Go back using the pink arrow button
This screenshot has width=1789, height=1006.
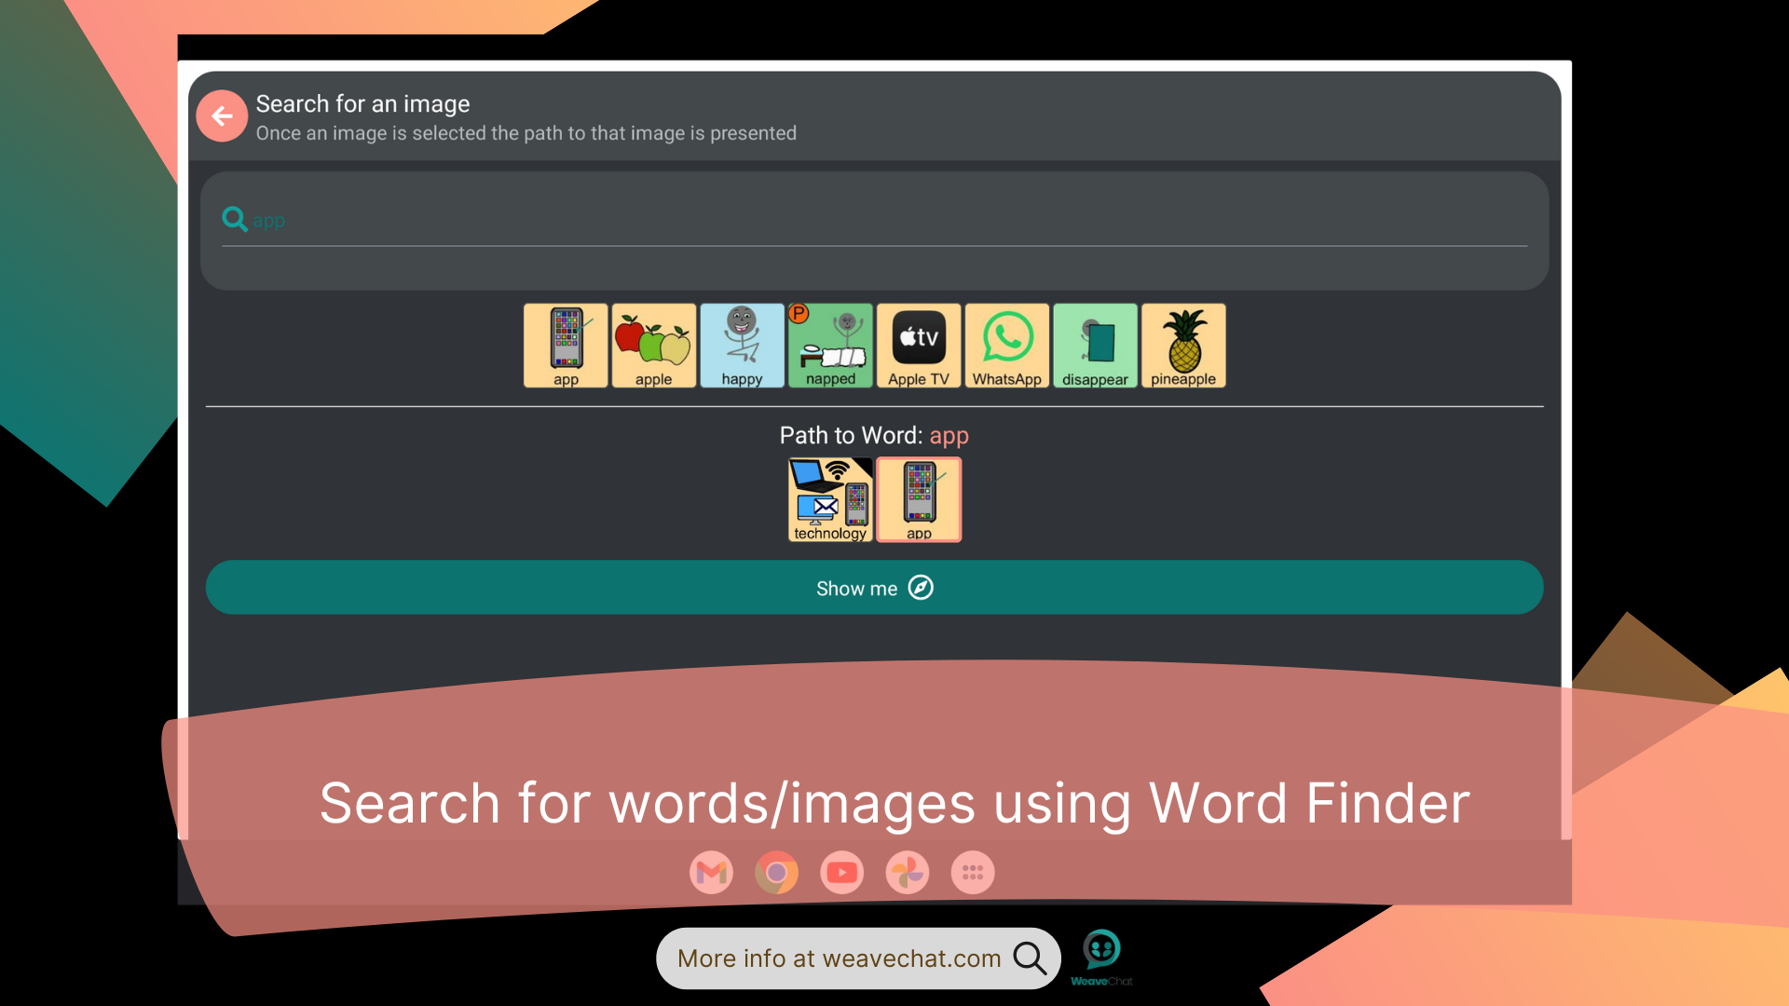(x=222, y=116)
